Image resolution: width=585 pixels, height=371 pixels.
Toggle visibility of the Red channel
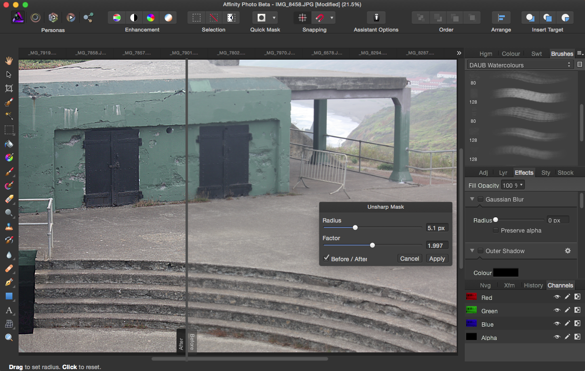pos(556,297)
